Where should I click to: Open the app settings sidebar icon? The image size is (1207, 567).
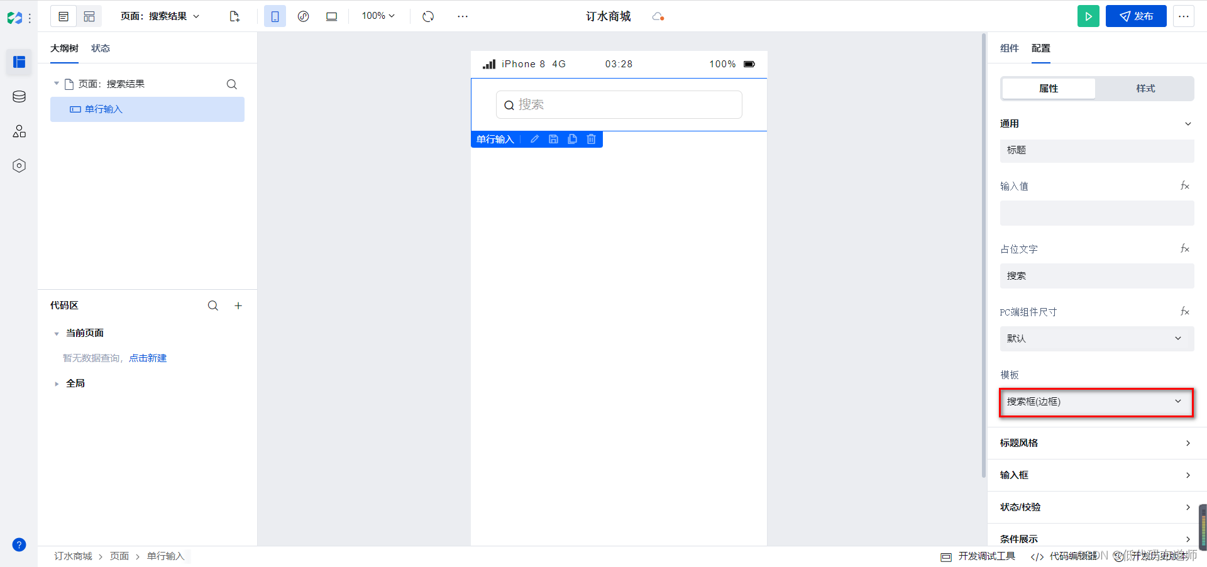tap(19, 165)
